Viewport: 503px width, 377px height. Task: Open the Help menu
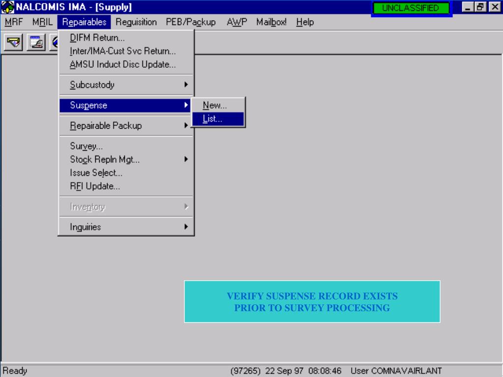pos(305,22)
